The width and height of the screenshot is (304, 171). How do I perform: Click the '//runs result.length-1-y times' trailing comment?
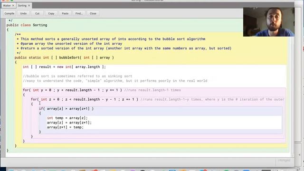[212, 99]
